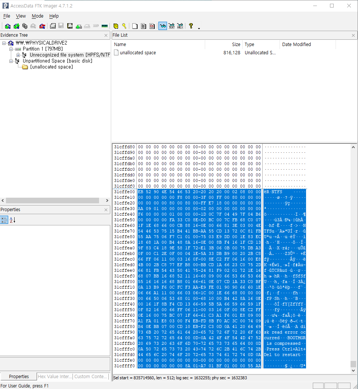Expand the Unrecognized file system node
This screenshot has height=389, width=358.
[x=18, y=55]
